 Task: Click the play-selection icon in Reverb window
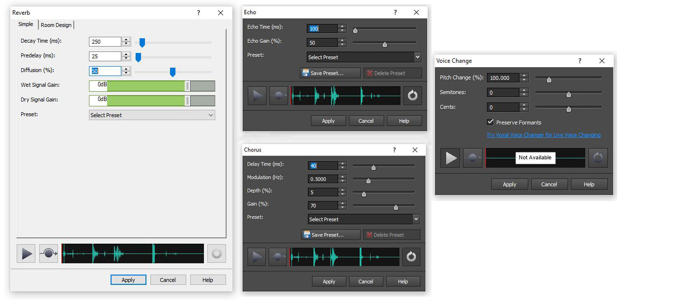click(x=49, y=253)
